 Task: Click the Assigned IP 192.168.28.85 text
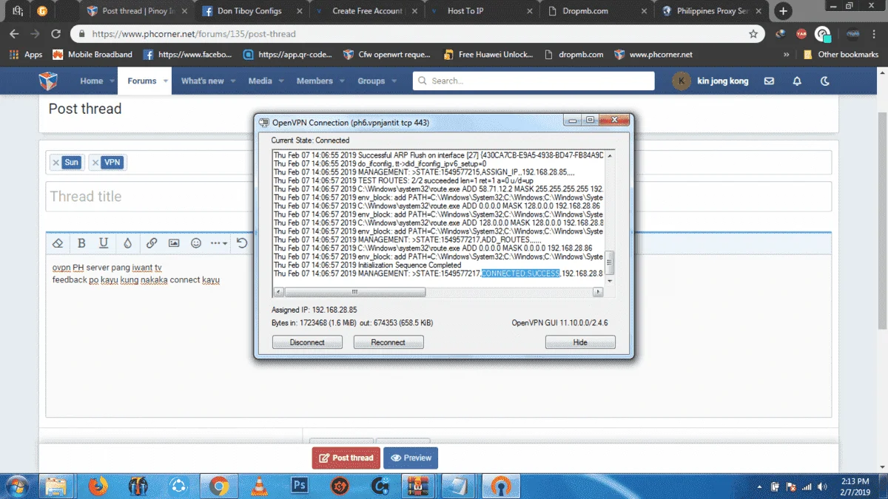tap(314, 310)
